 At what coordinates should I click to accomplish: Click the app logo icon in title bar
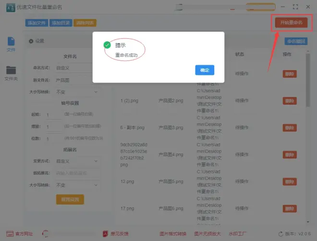(11, 8)
